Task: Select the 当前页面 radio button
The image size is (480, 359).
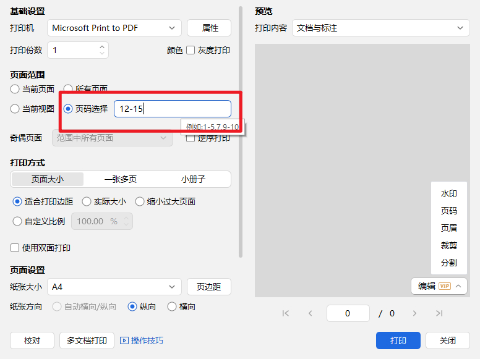Action: click(15, 90)
